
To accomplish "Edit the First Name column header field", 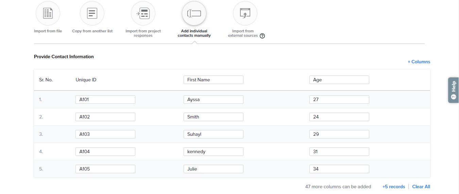I will click(213, 80).
